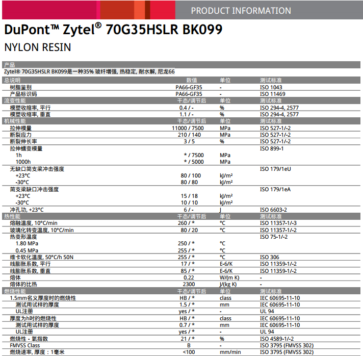Screen dimensions: 363x356
Task: Click the 断裂伸长率 row label
Action: (23, 141)
